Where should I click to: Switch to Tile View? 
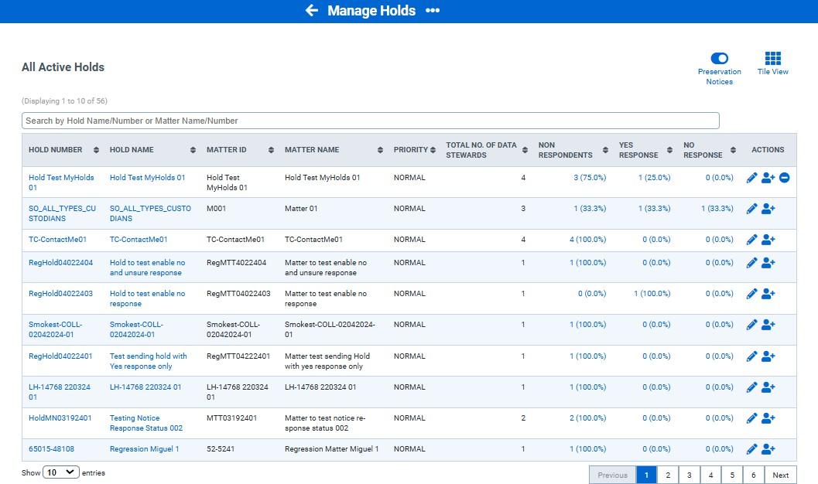pyautogui.click(x=772, y=63)
